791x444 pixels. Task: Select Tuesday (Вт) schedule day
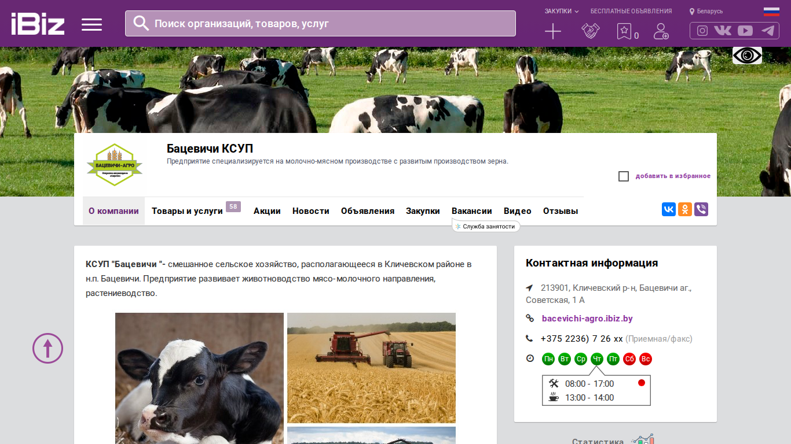coord(565,359)
